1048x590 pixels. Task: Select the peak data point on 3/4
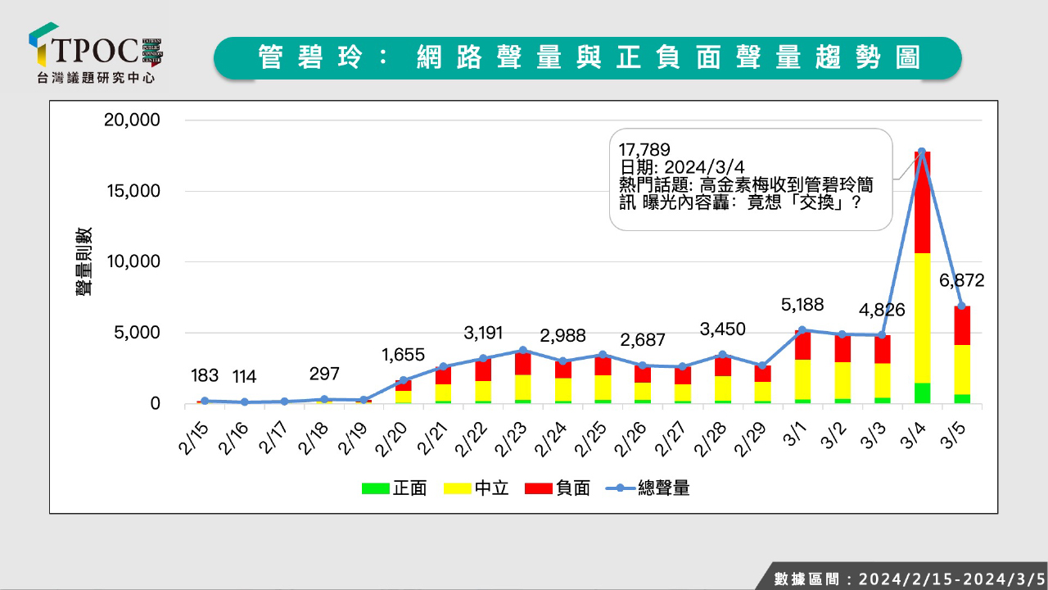click(922, 152)
